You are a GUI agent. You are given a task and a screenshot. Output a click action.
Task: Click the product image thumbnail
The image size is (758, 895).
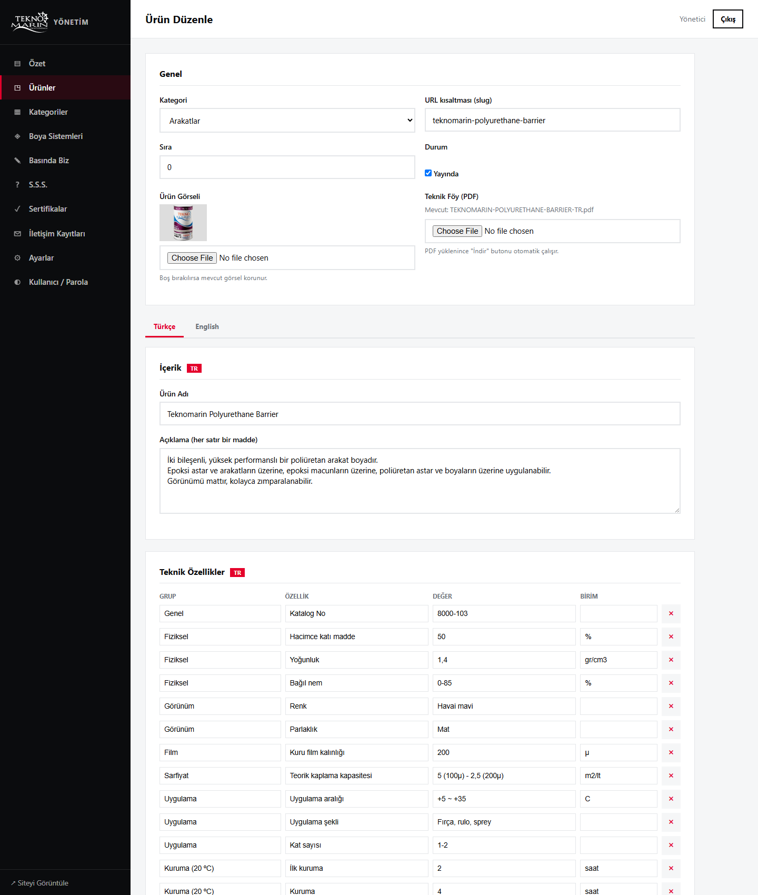click(183, 223)
